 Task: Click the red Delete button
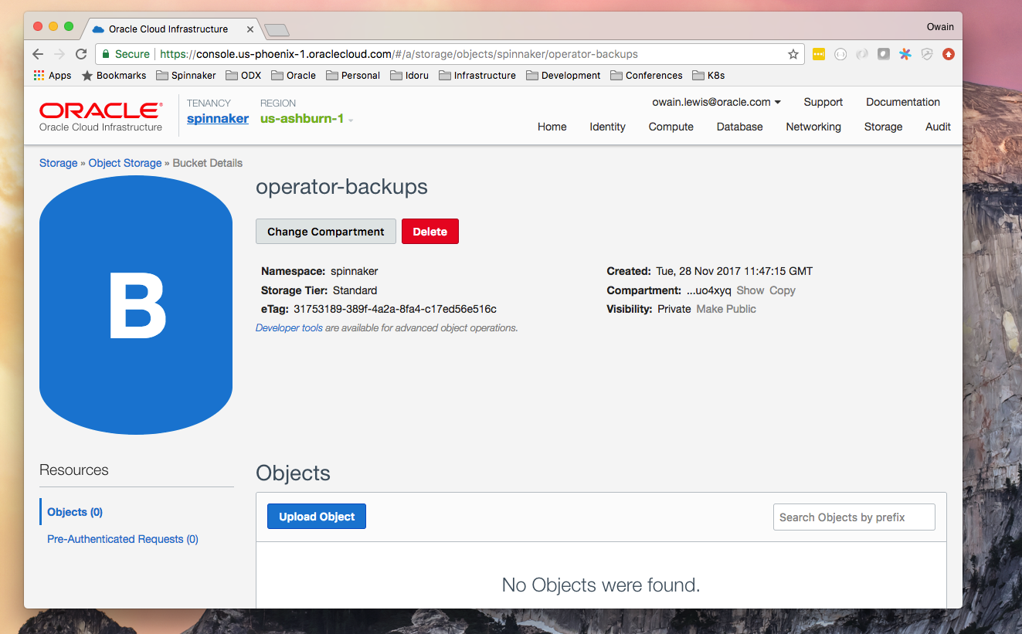(x=430, y=232)
